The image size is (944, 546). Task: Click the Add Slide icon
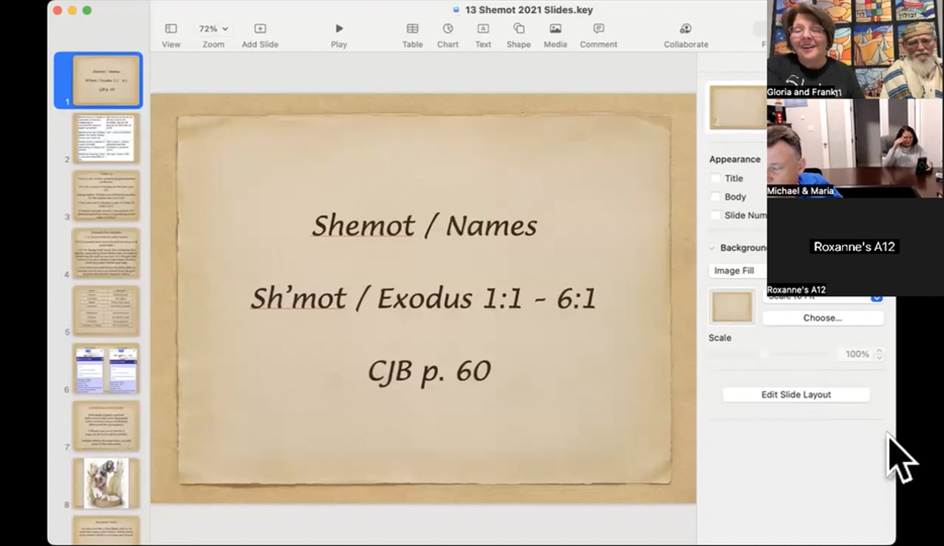tap(260, 29)
